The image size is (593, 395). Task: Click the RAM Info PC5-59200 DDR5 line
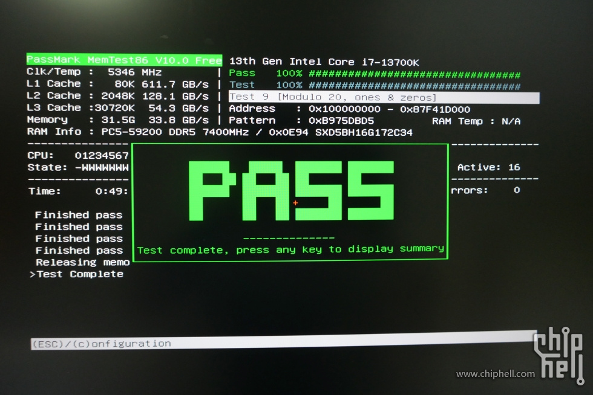click(220, 132)
